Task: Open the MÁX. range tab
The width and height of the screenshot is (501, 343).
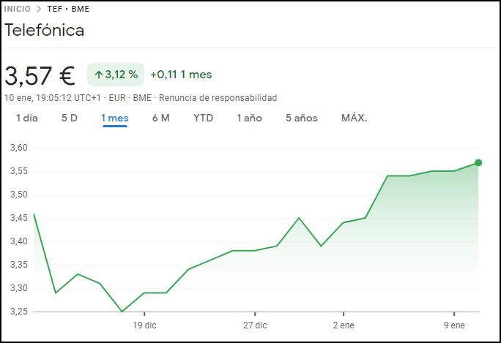Action: pos(355,118)
